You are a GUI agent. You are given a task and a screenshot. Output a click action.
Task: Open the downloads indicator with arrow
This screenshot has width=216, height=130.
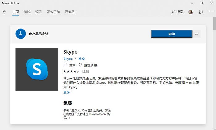tap(201, 12)
